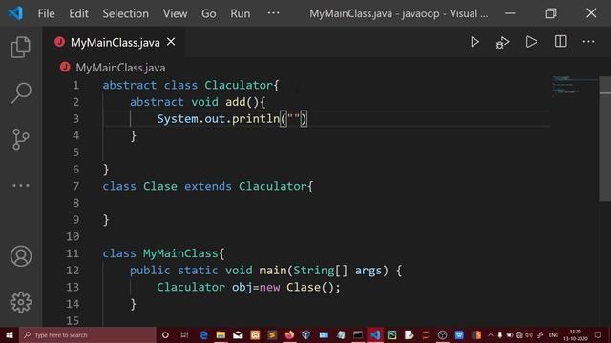Open Task View on the taskbar
This screenshot has height=343, width=611.
184,334
